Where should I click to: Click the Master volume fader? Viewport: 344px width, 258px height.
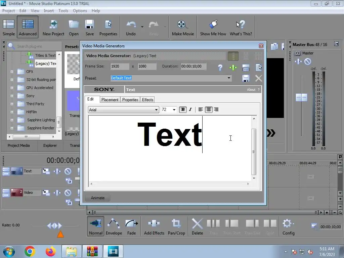[x=301, y=97]
